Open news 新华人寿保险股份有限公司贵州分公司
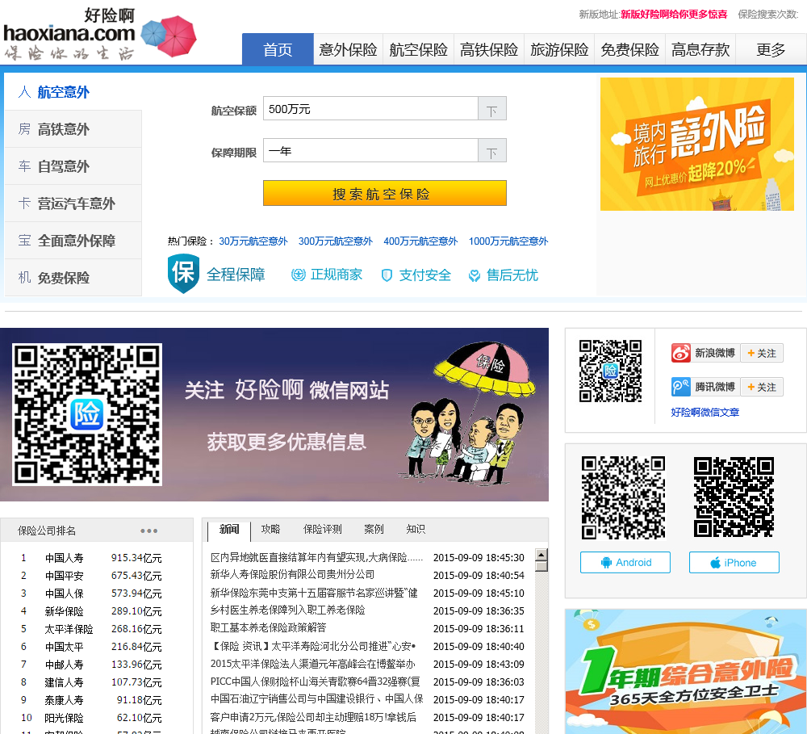 click(292, 575)
